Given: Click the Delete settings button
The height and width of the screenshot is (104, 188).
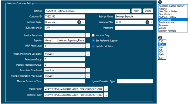Looking at the screenshot, I should (148, 11).
